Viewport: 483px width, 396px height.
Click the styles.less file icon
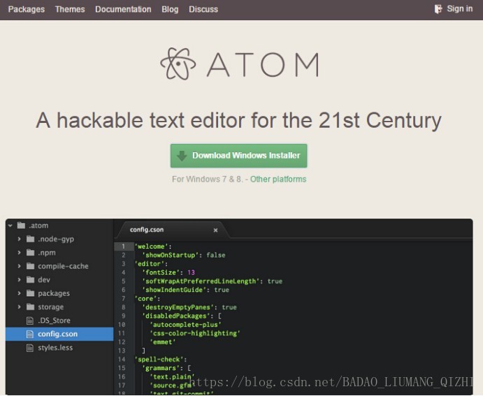(30, 348)
